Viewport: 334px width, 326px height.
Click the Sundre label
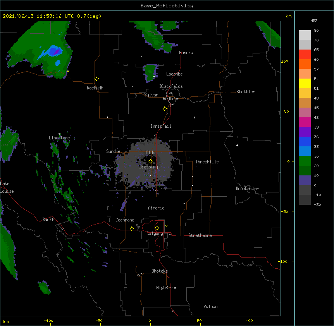(113, 151)
